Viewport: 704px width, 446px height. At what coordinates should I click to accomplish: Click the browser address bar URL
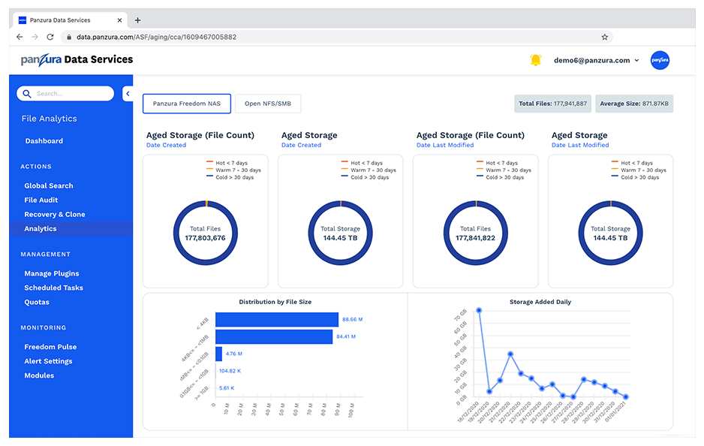tap(156, 37)
